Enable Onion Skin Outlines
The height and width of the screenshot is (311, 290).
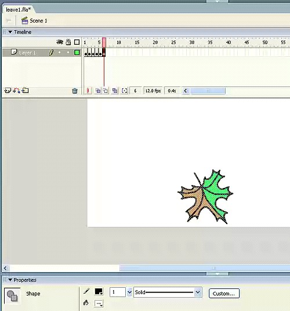tap(106, 91)
